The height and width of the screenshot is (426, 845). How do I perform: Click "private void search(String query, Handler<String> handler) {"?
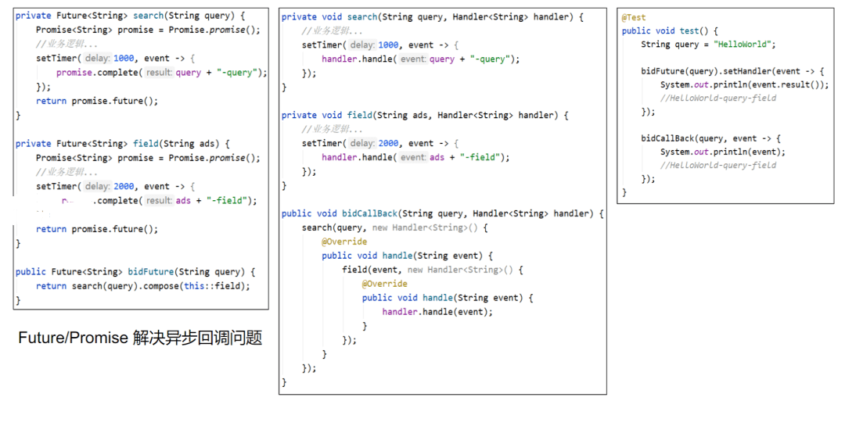(x=433, y=16)
